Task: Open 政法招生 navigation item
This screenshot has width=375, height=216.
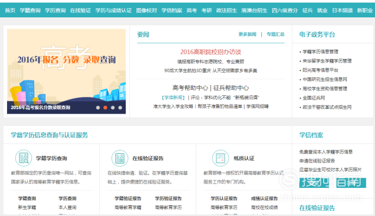Action: click(x=227, y=10)
